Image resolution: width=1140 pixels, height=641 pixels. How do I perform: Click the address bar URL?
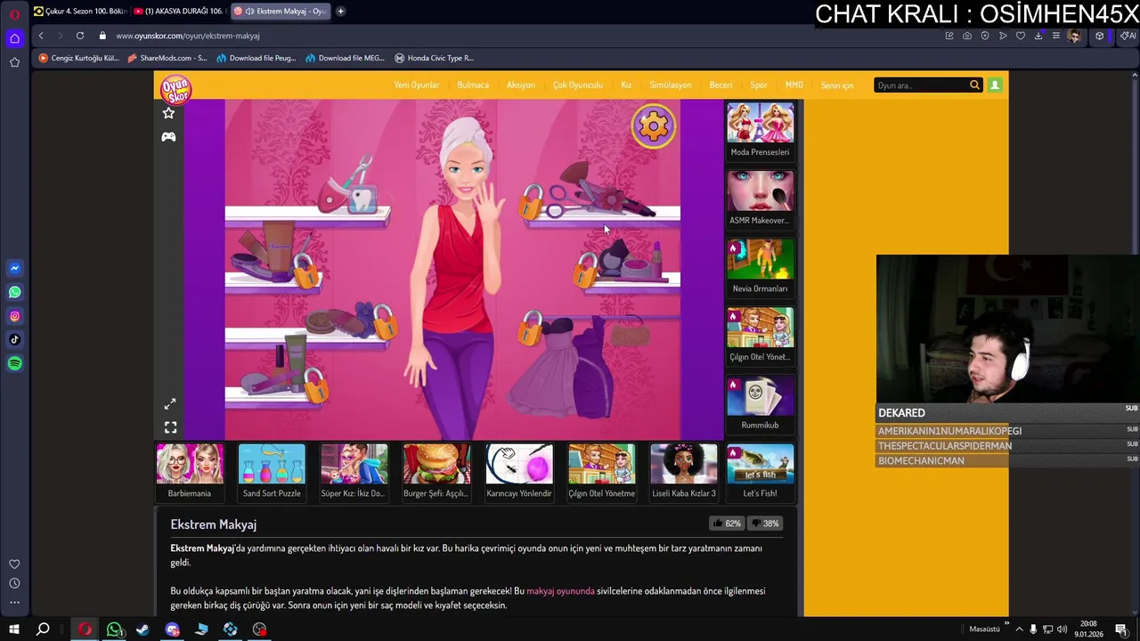pyautogui.click(x=188, y=36)
